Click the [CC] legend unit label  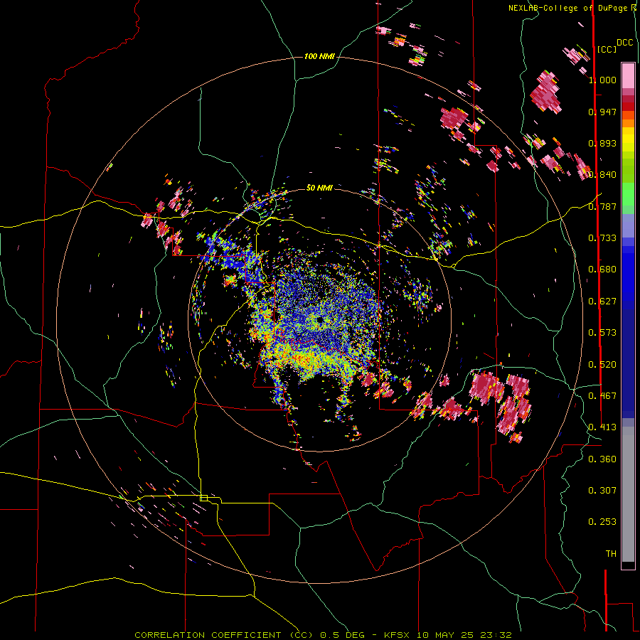[x=607, y=49]
